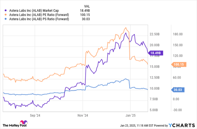The height and width of the screenshot is (129, 197).
Task: Click the blue 30.03 value flag
Action: tap(178, 90)
